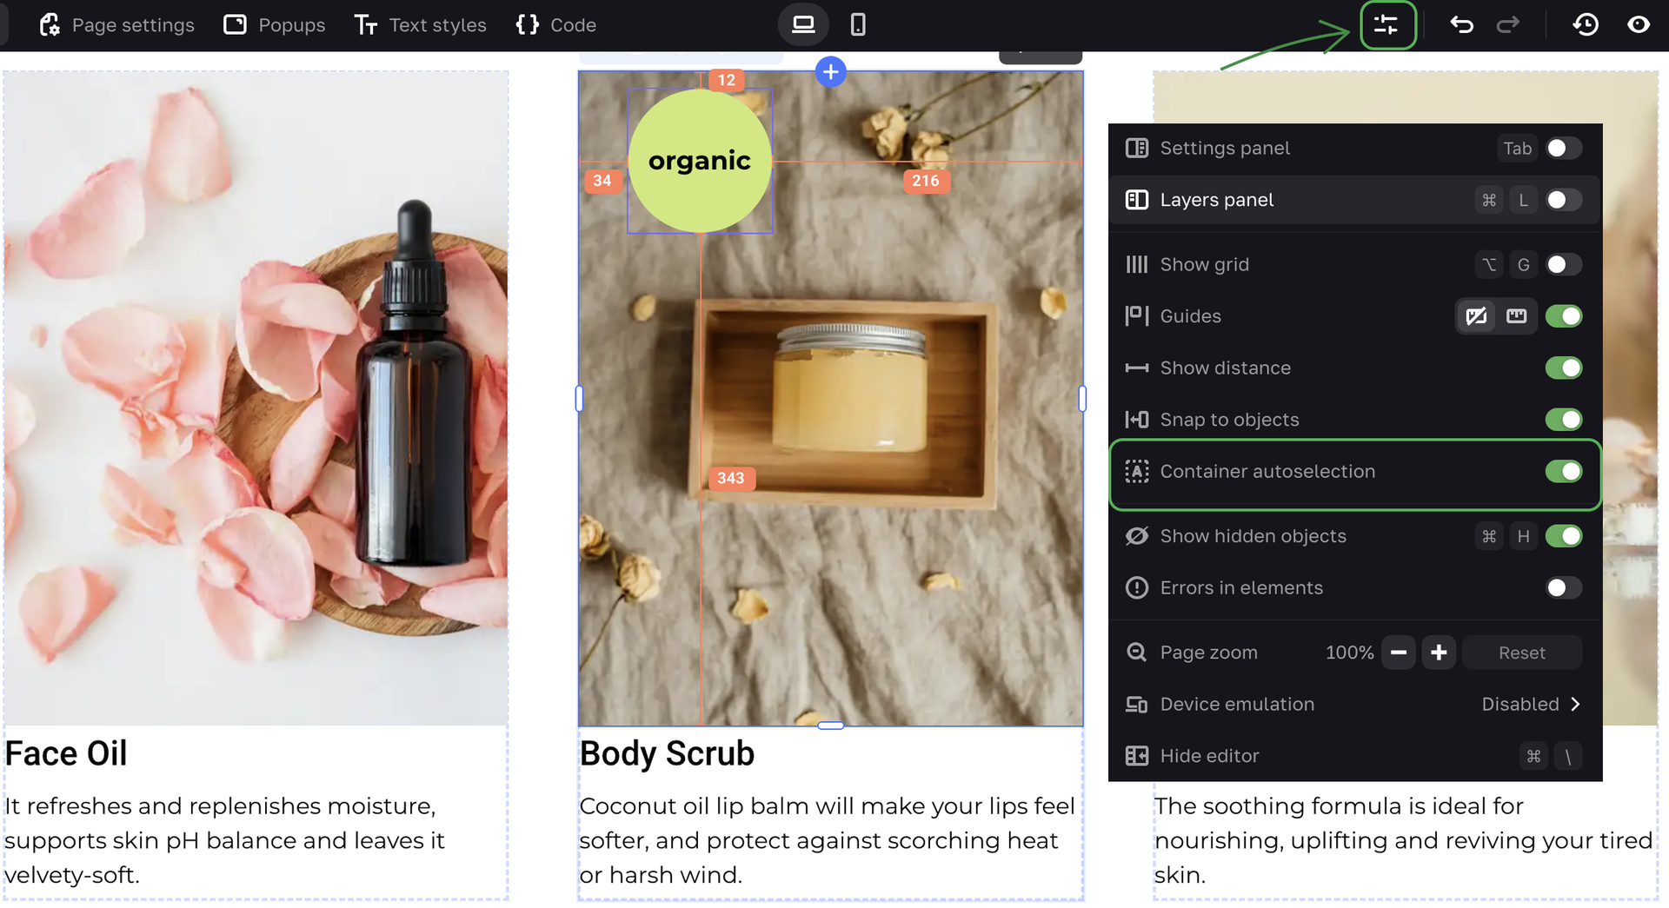Switch to mobile device view
The image size is (1669, 908).
(858, 25)
